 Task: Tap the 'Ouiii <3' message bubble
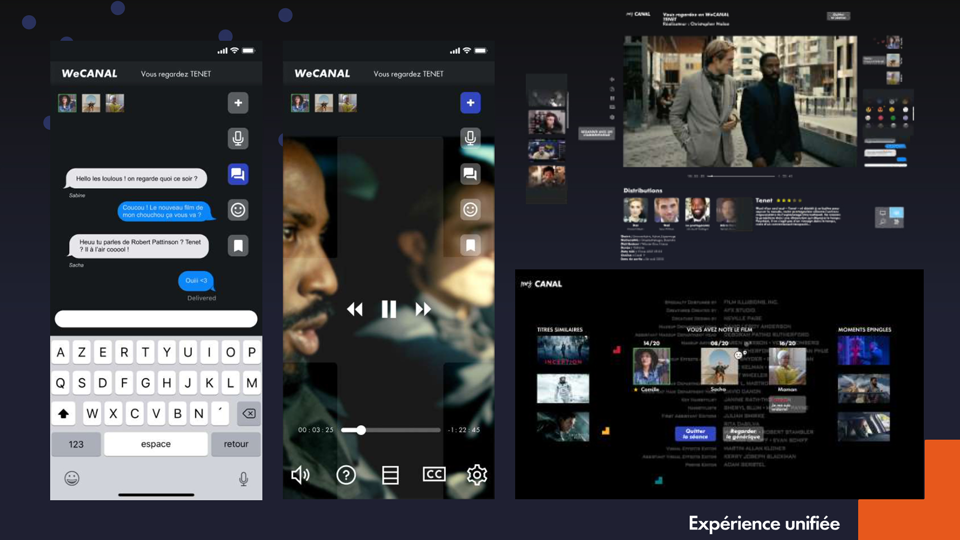196,281
